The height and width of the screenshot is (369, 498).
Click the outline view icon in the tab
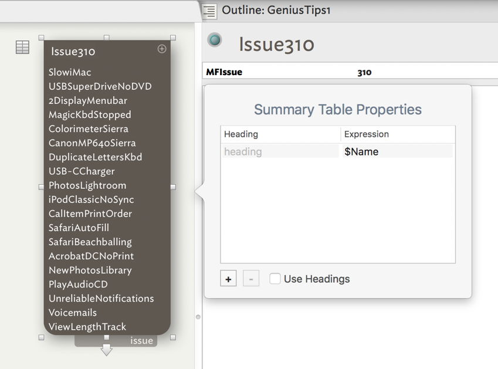[x=209, y=11]
